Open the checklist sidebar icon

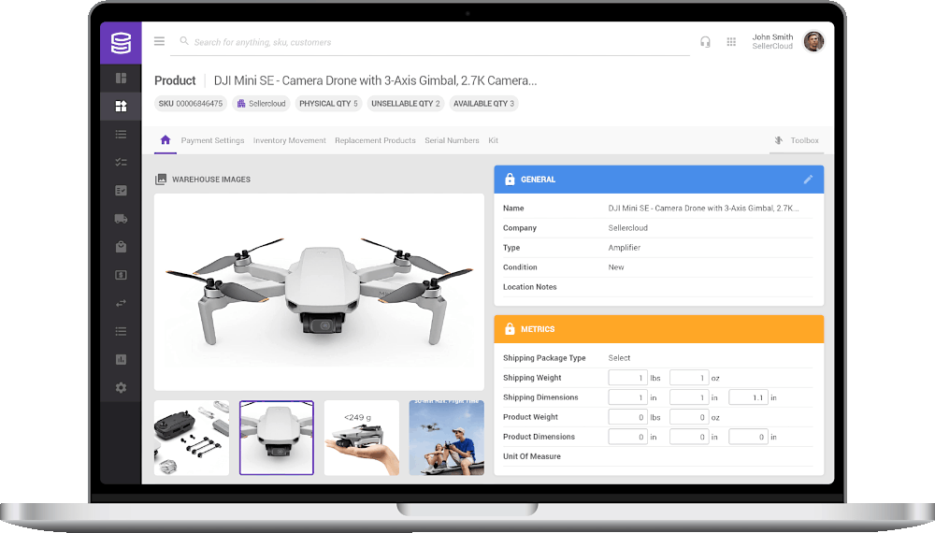point(121,162)
